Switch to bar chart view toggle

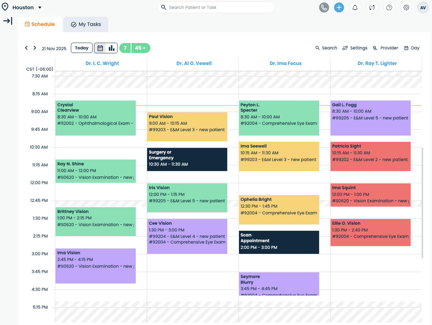tap(111, 48)
